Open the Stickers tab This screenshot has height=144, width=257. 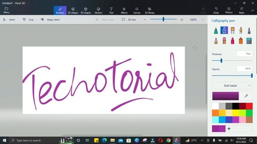click(98, 10)
